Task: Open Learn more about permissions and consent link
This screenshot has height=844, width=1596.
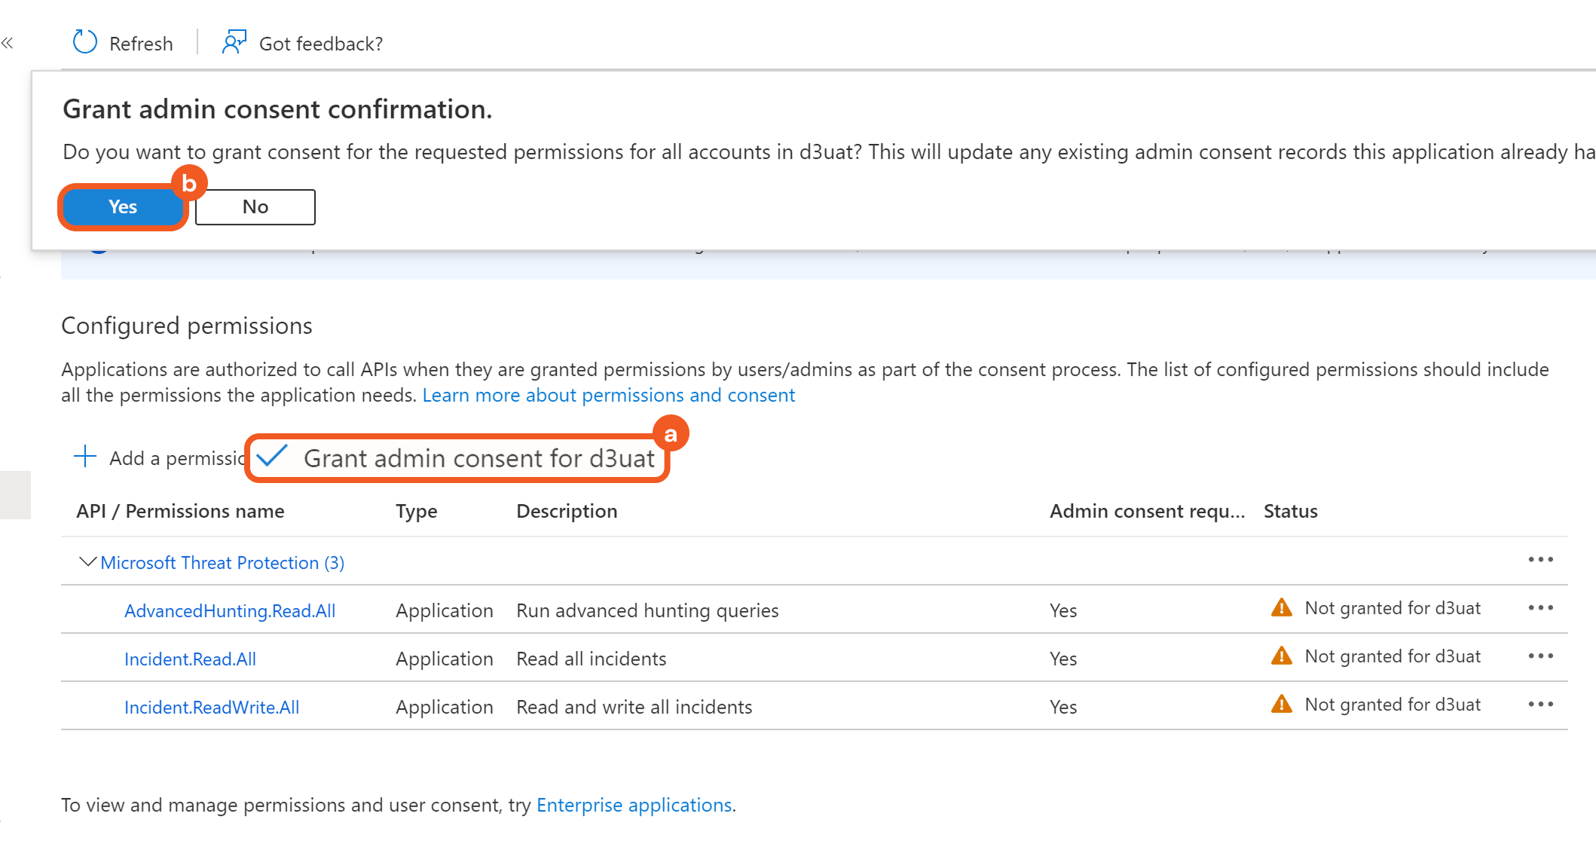Action: click(x=608, y=395)
